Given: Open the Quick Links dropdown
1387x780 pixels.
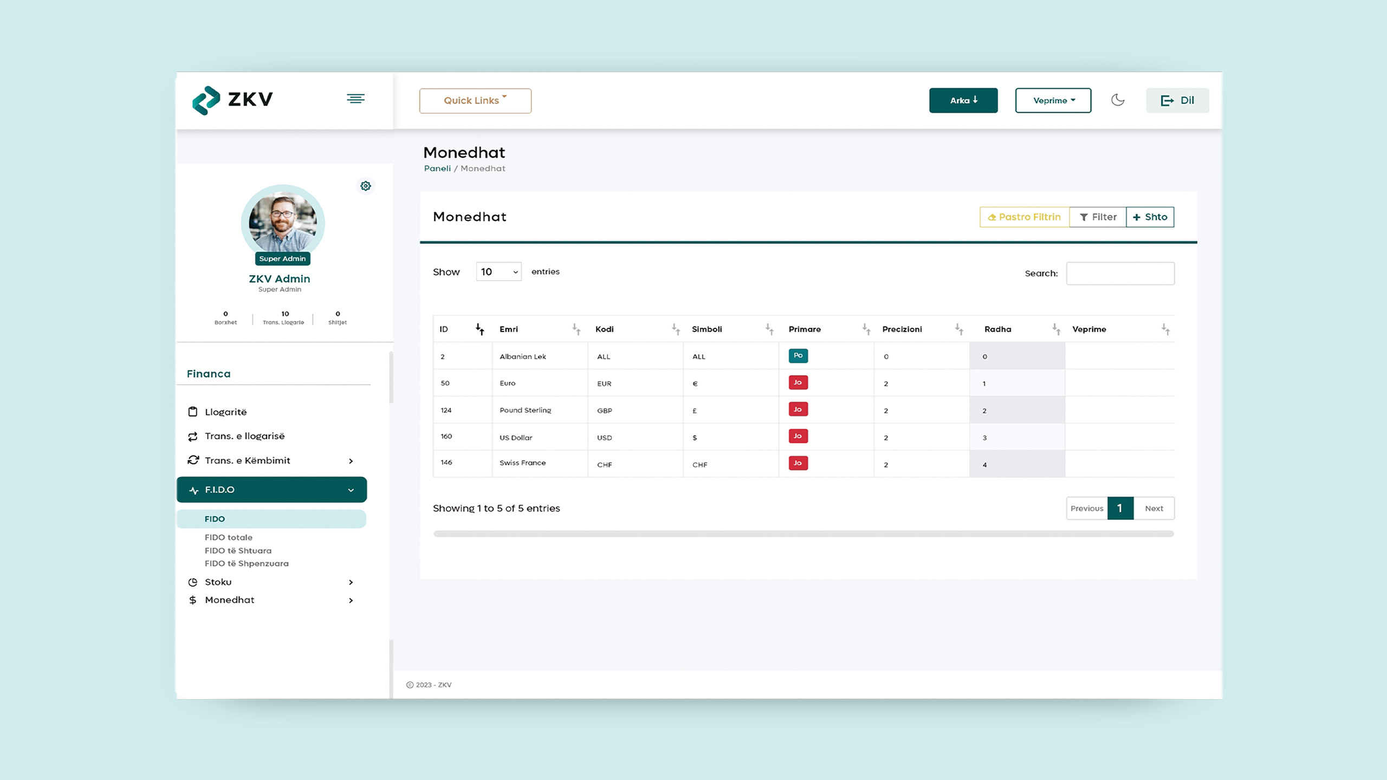Looking at the screenshot, I should 475,101.
